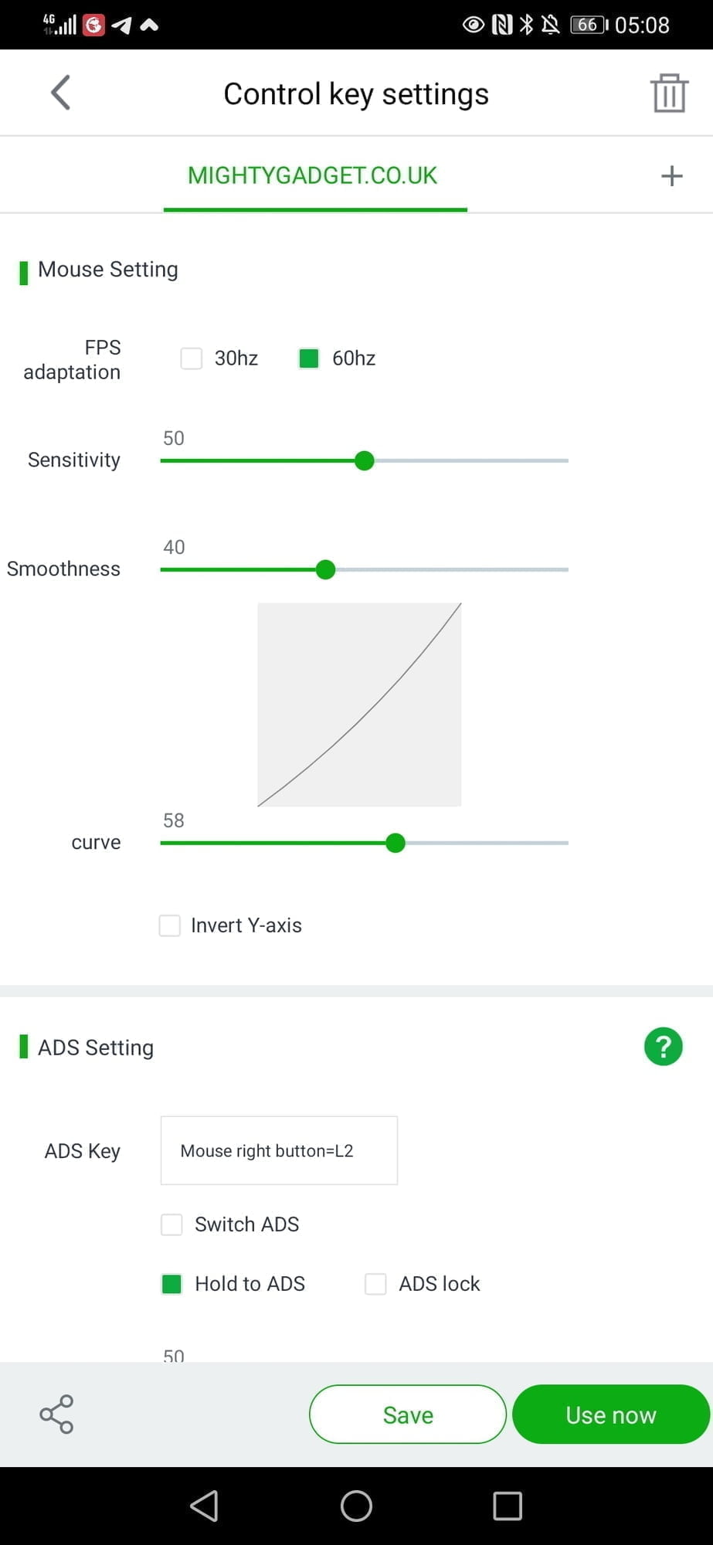Toggle the 60hz FPS checkbox
This screenshot has width=713, height=1545.
click(x=309, y=358)
